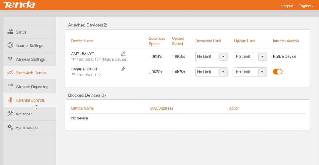Click the Upload Speed column header

click(x=178, y=41)
